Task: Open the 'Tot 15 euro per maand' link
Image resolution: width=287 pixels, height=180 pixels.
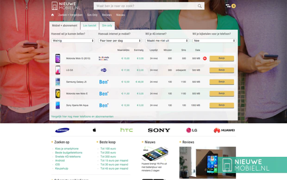Action: [x=114, y=161]
